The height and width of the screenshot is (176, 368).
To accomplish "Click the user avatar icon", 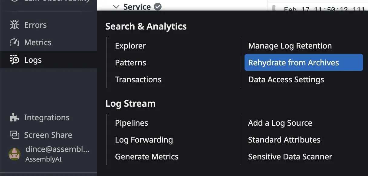I will click(x=14, y=154).
